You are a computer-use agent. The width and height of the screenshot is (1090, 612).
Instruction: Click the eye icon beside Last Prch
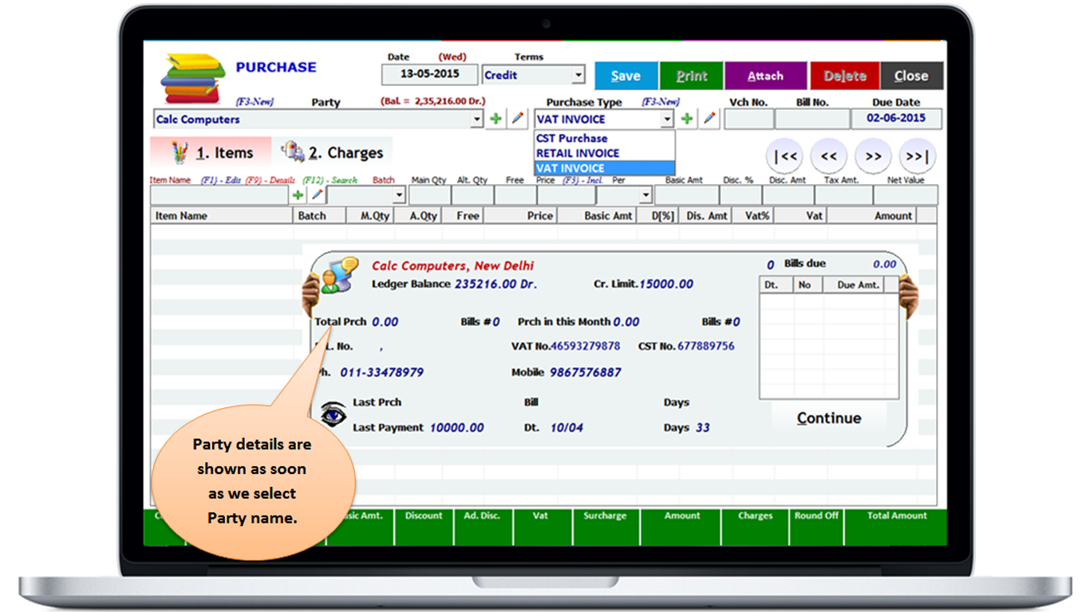[x=333, y=414]
